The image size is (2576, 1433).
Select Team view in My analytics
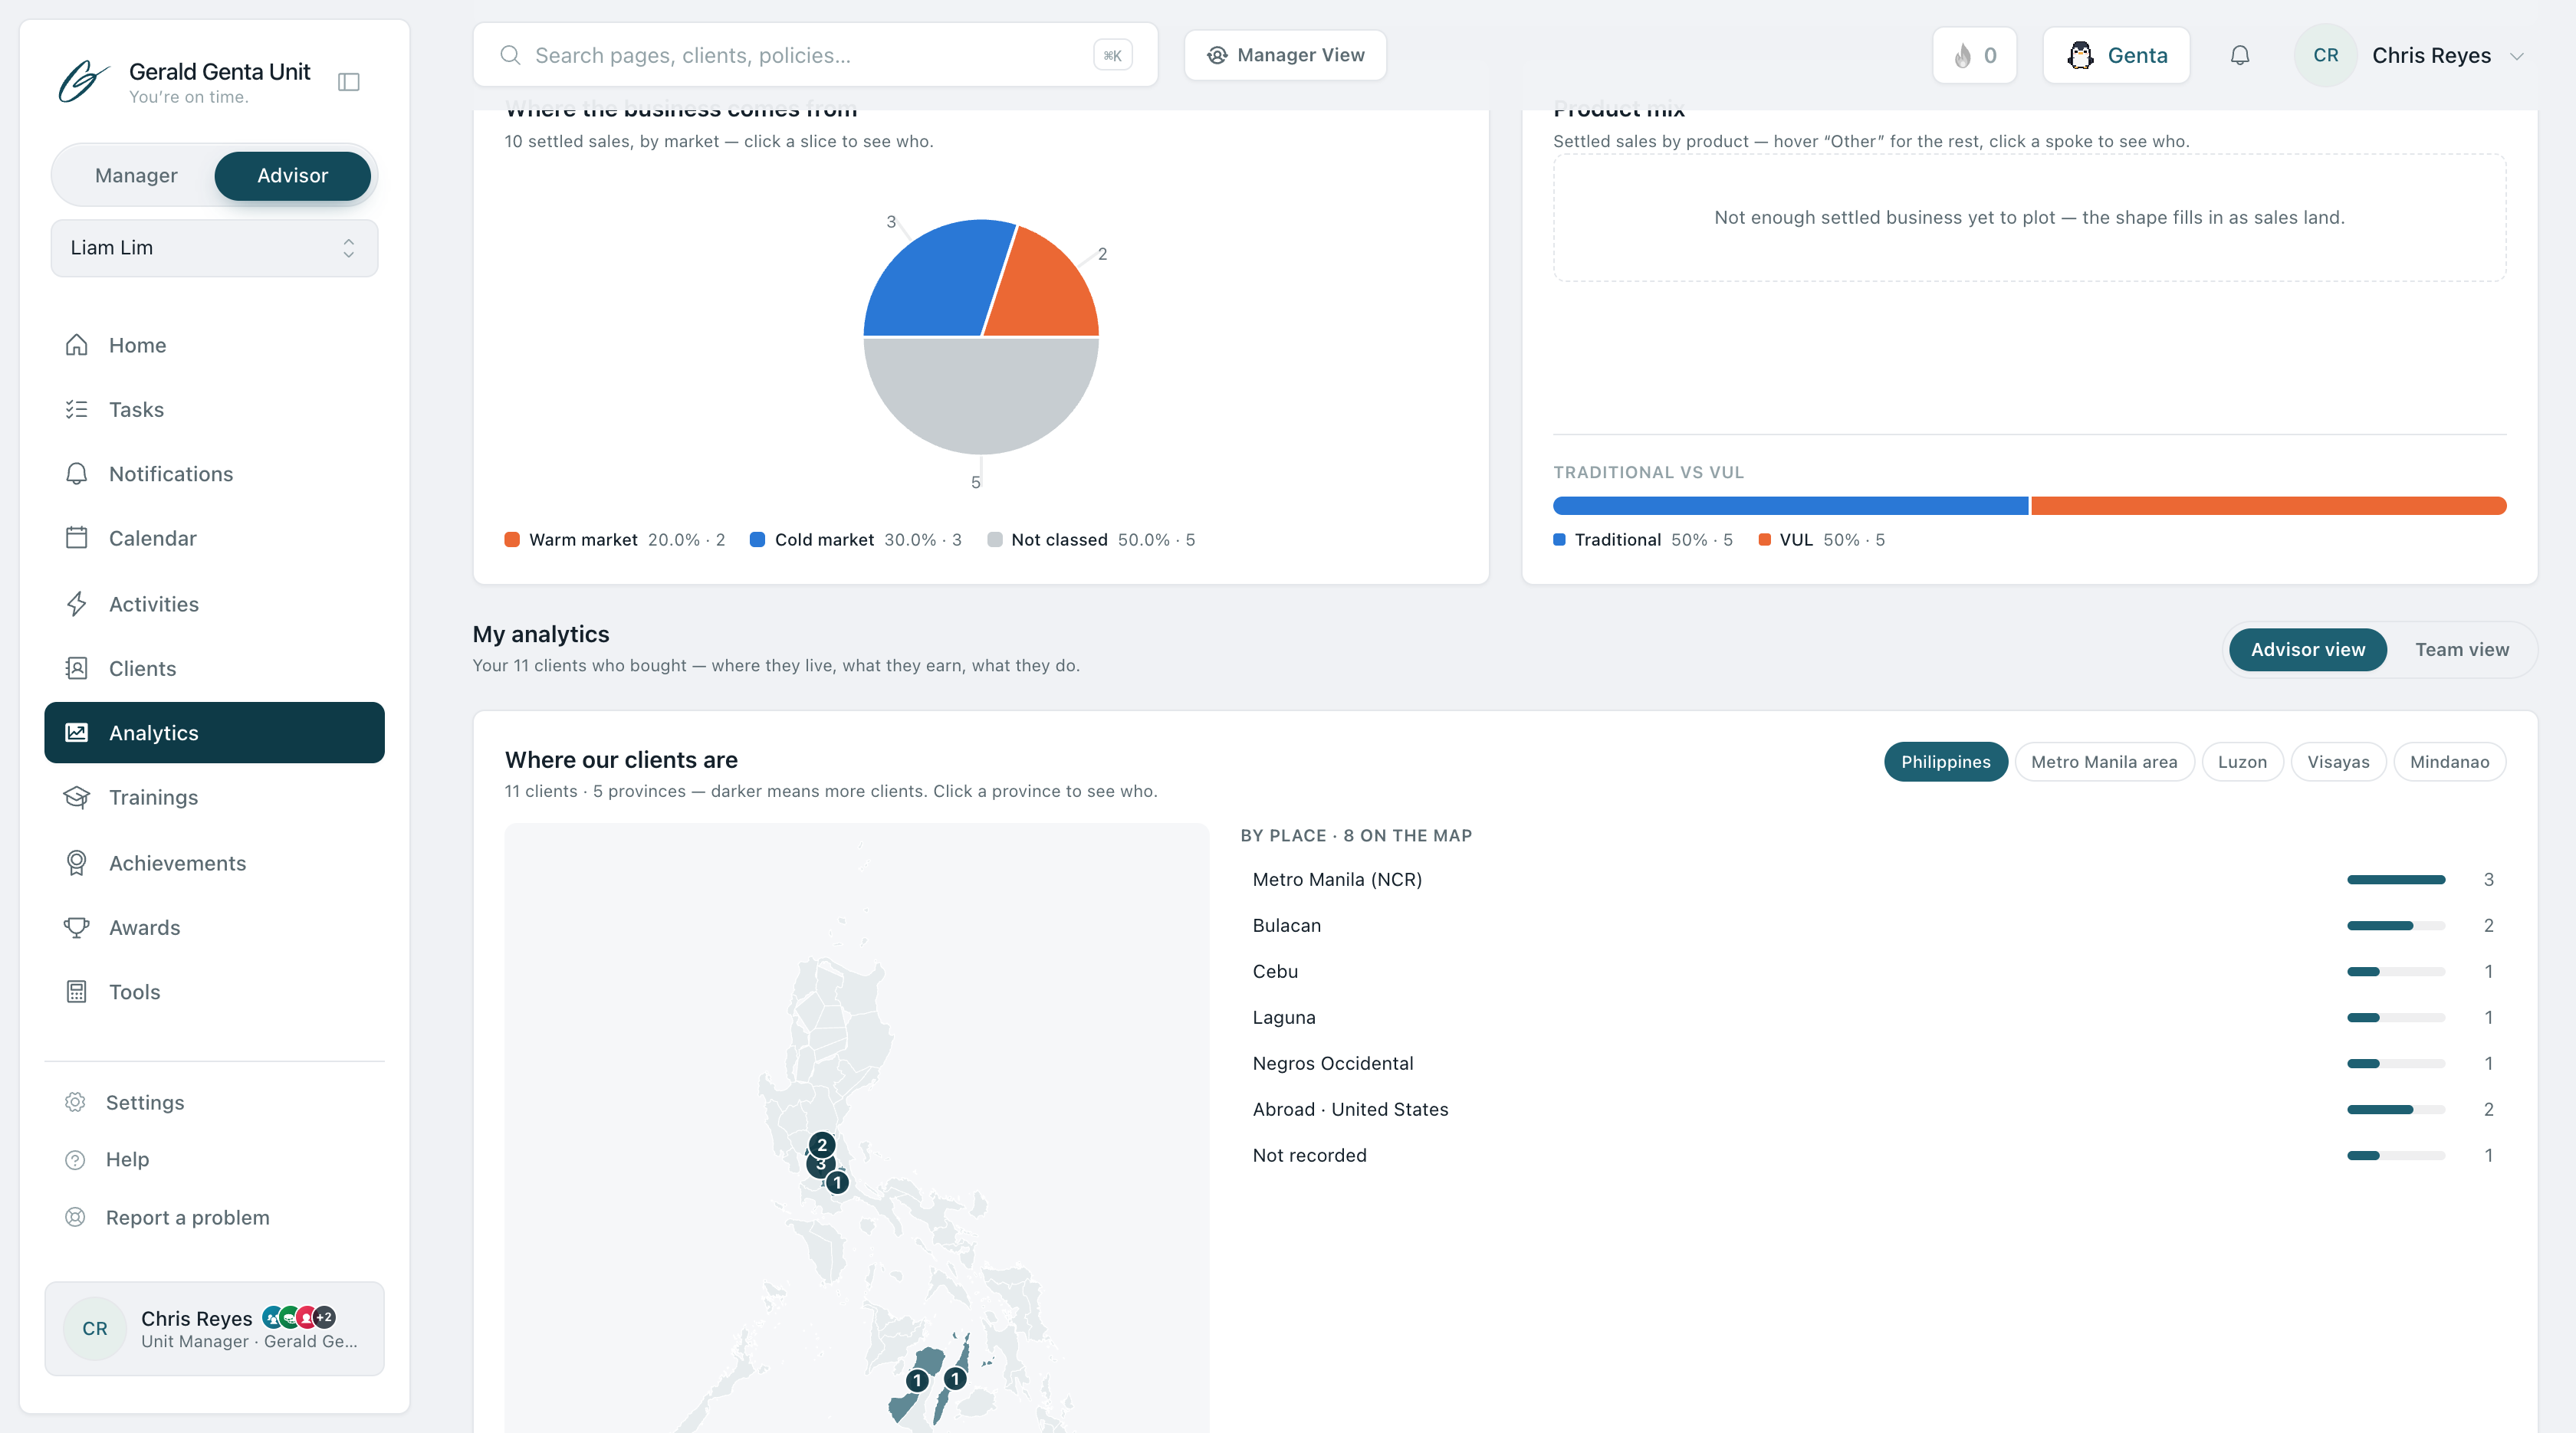pyautogui.click(x=2462, y=650)
